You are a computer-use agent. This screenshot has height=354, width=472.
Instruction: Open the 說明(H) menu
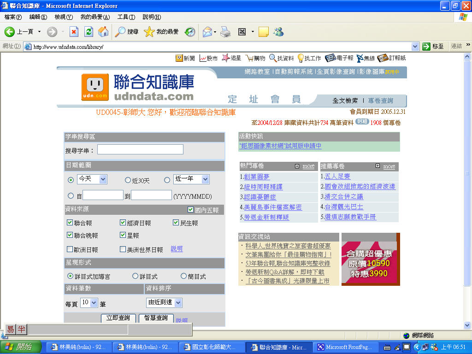point(152,17)
